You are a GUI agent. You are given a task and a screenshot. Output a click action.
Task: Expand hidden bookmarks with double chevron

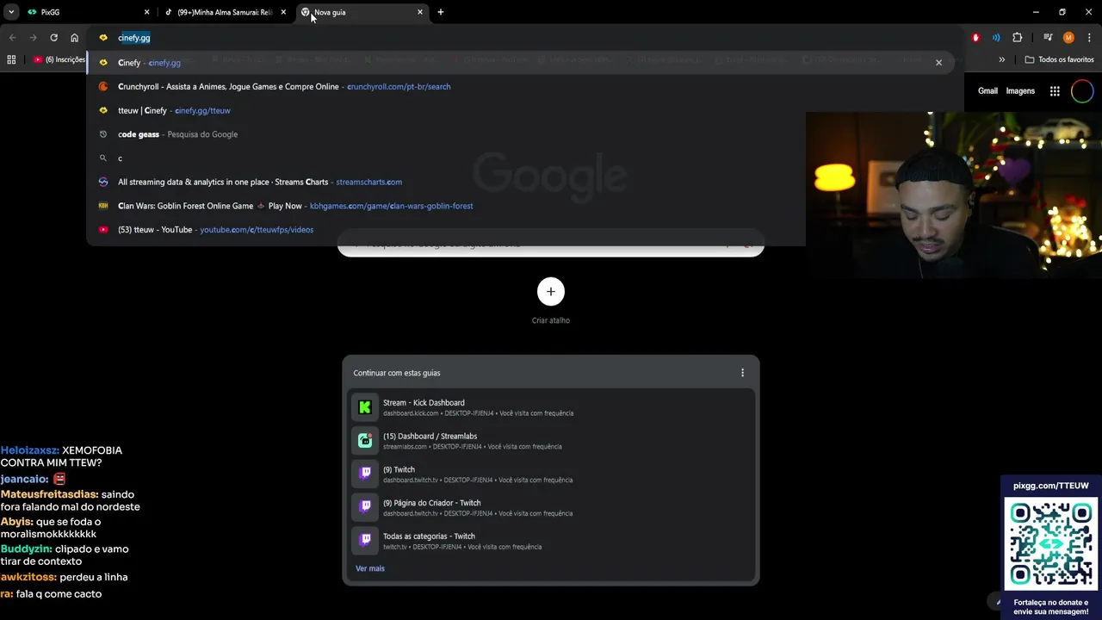(x=1001, y=59)
